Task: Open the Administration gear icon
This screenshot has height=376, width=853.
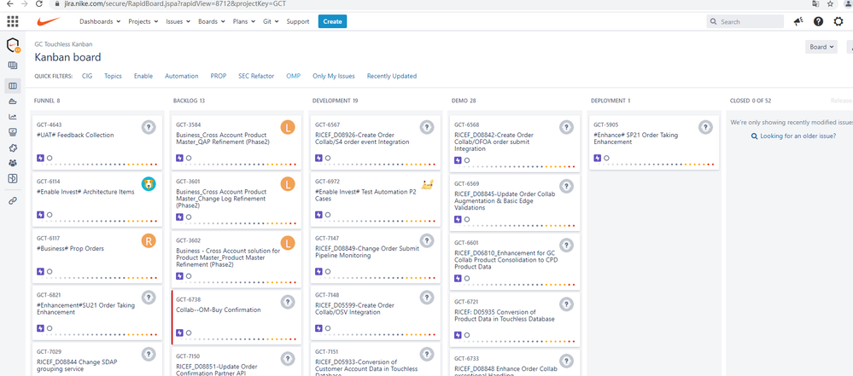Action: click(838, 21)
